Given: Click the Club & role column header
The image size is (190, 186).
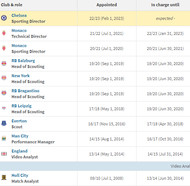Looking at the screenshot, I should click(11, 5).
